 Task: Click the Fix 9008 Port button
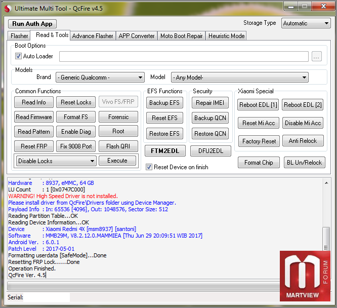click(x=76, y=146)
